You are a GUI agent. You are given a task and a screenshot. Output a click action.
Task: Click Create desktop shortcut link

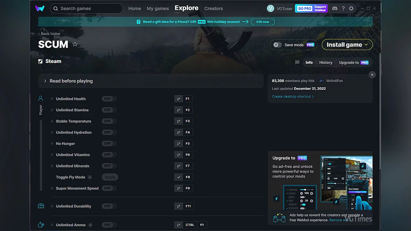pos(293,97)
